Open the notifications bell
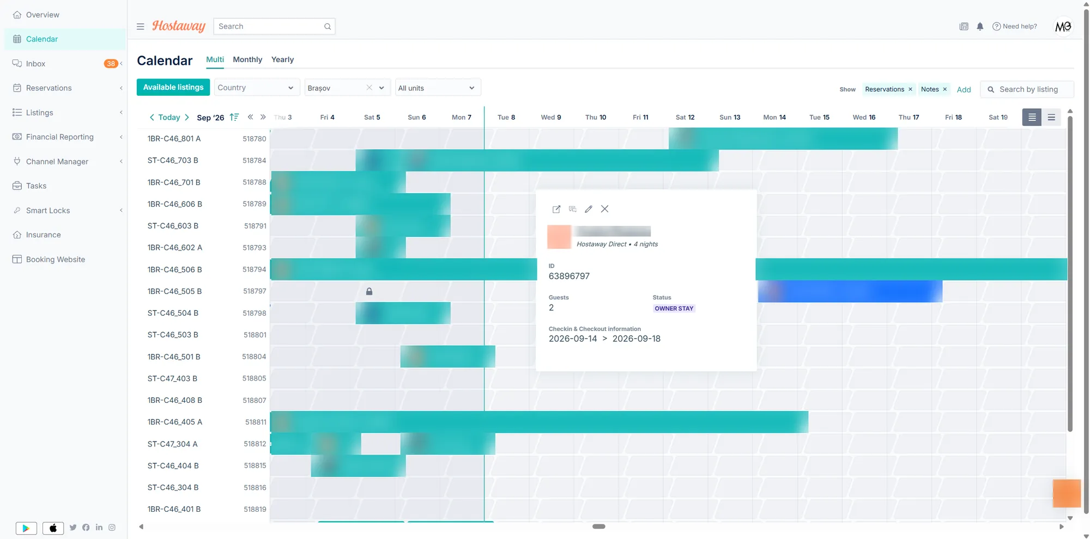Viewport: 1090px width, 539px height. [x=980, y=26]
